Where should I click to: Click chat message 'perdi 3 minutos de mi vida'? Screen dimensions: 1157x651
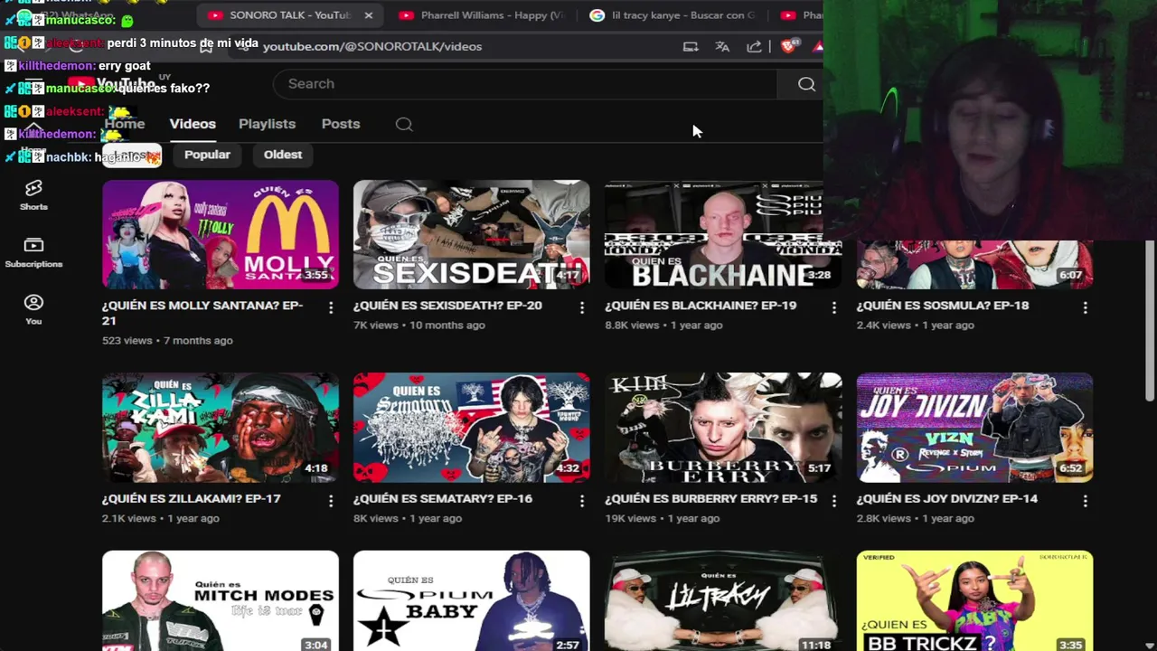[x=183, y=43]
